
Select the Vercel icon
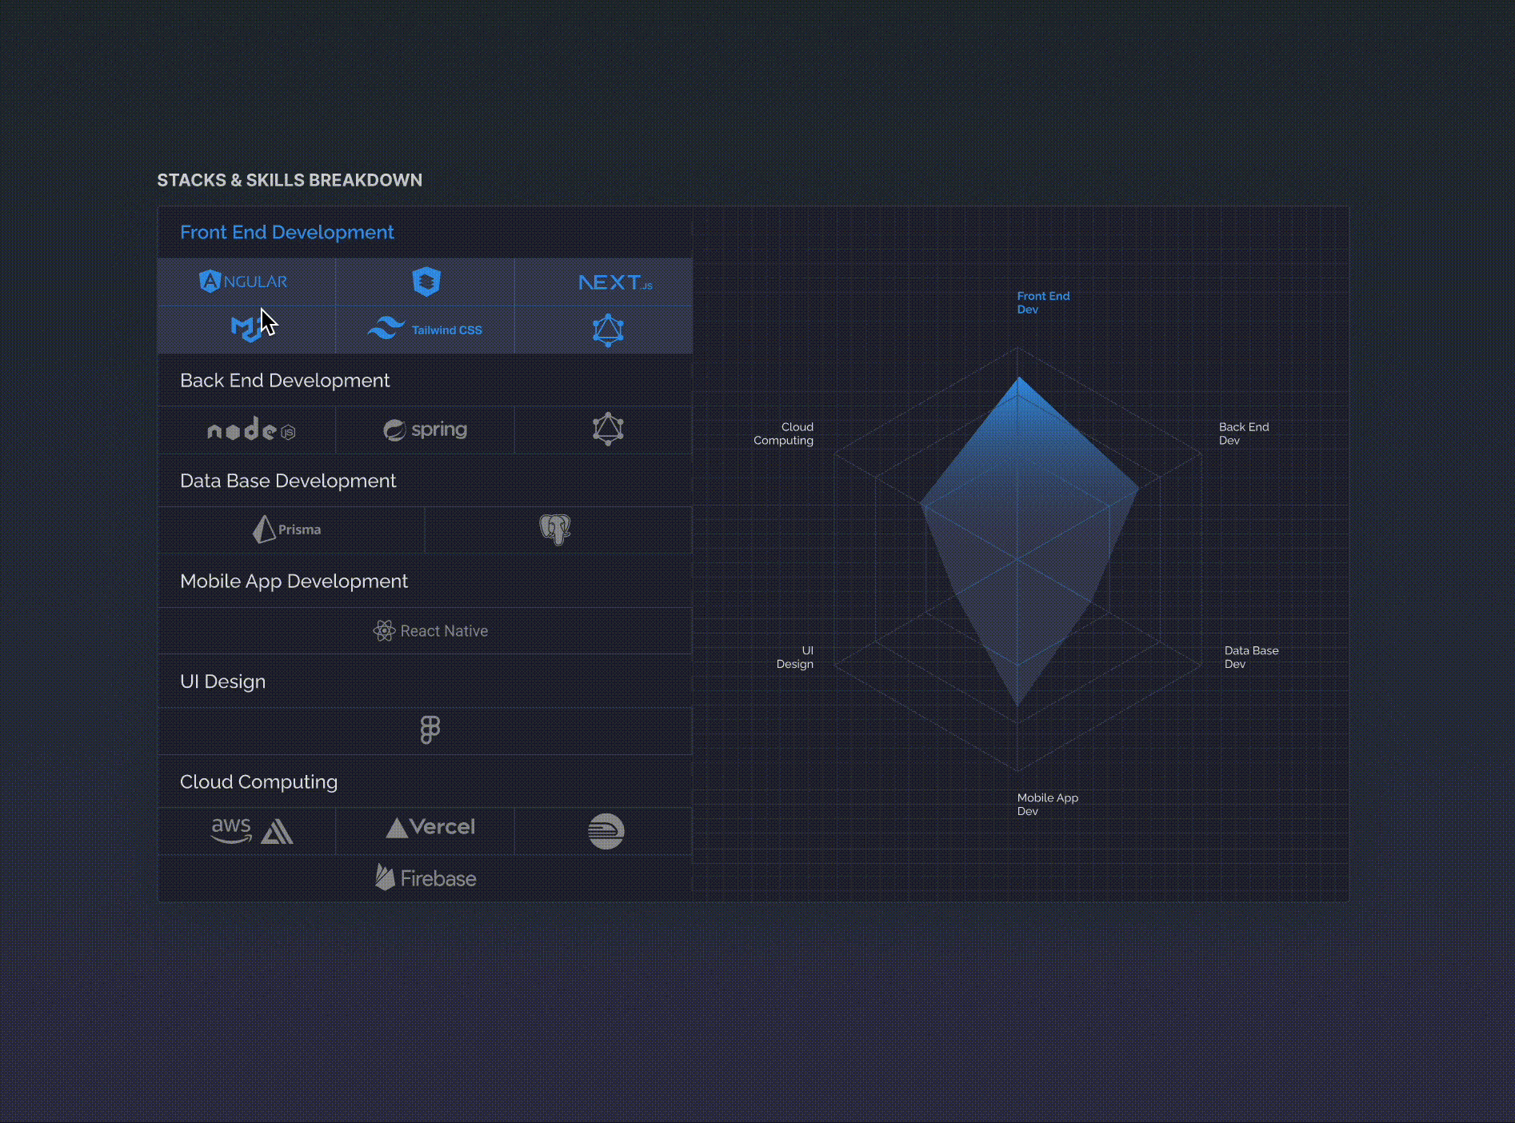click(x=430, y=828)
